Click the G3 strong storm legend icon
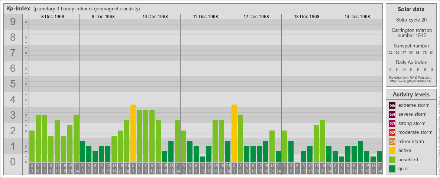Viewport: 440px width, 178px height. (392, 123)
